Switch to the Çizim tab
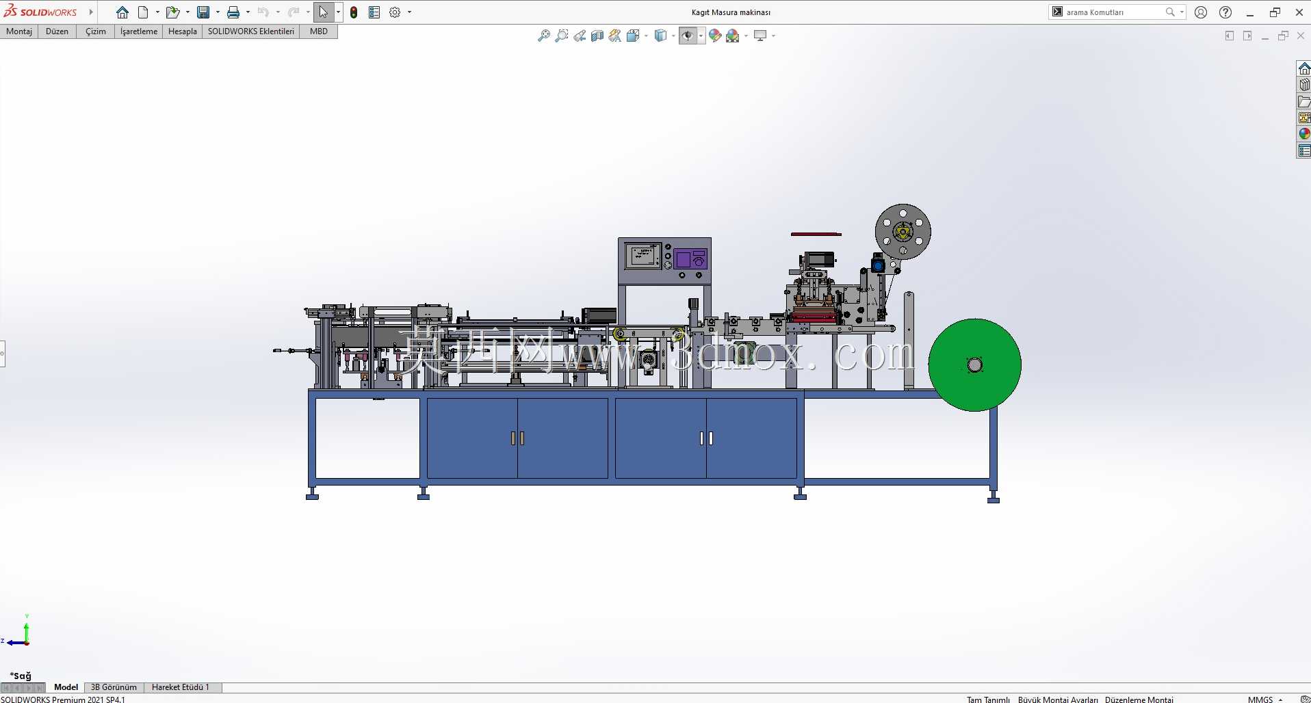This screenshot has height=703, width=1311. 96,31
